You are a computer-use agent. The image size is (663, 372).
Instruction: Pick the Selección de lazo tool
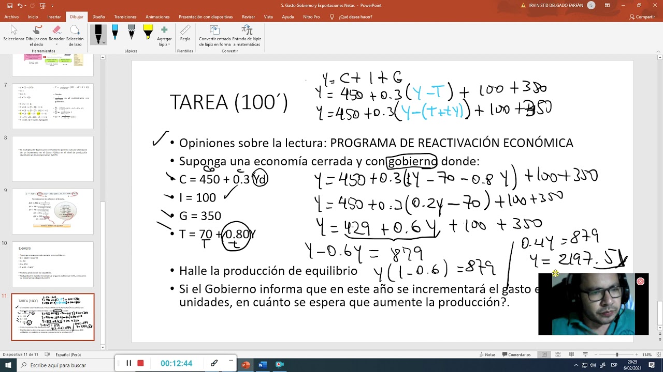tap(75, 35)
